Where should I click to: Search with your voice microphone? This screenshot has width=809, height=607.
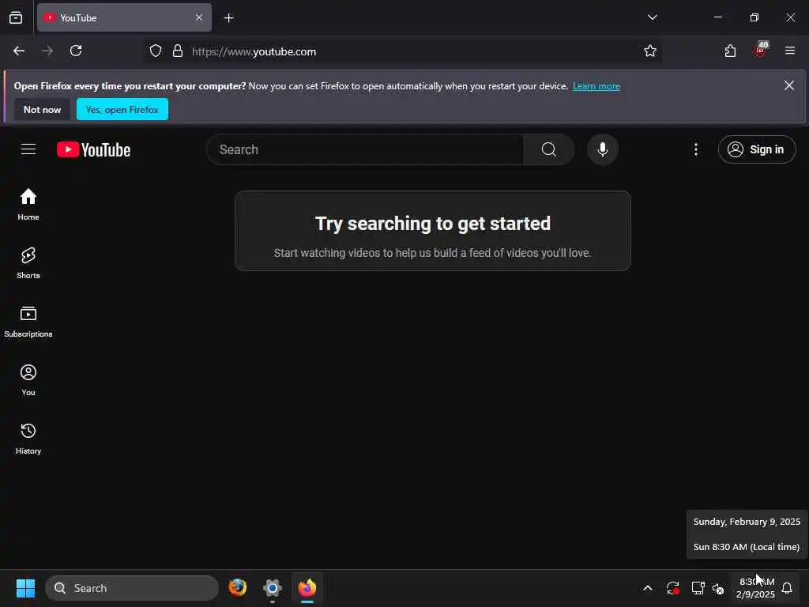pyautogui.click(x=602, y=149)
